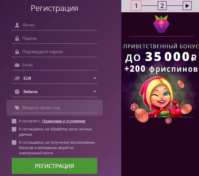Click the envelope icon in the Email field
This screenshot has width=199, height=176.
[x=17, y=65]
